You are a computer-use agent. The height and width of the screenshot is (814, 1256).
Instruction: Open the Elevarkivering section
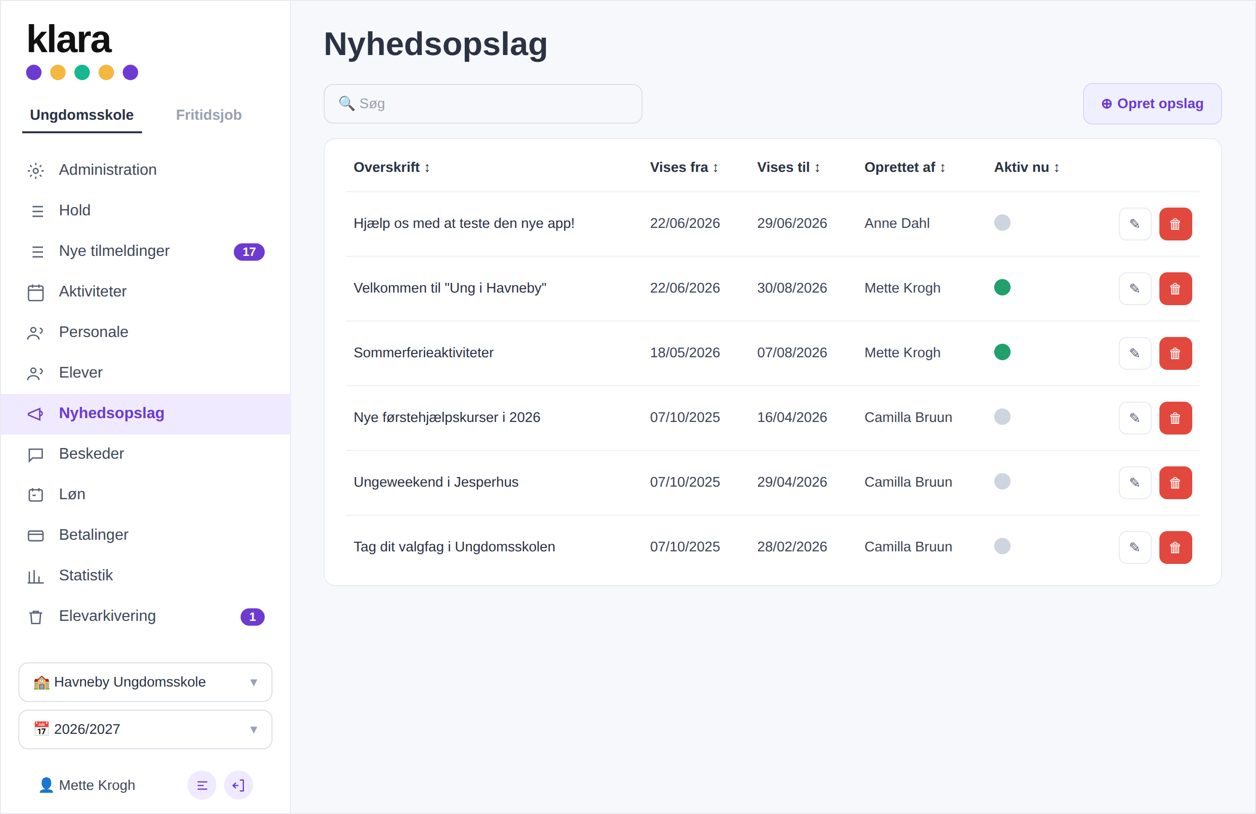coord(145,616)
